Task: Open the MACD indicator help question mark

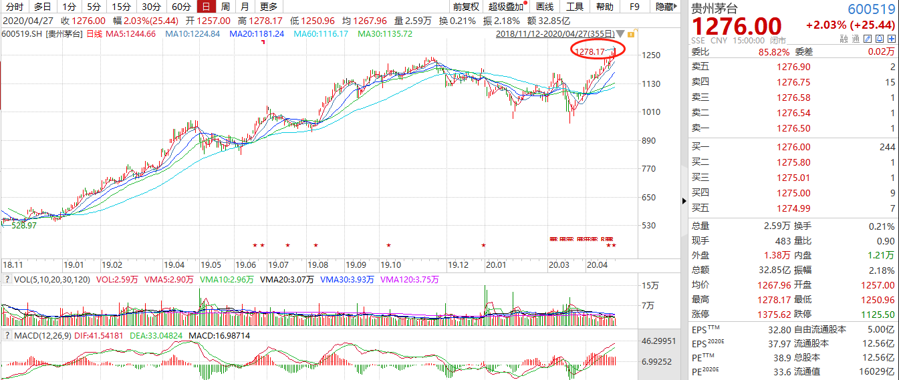Action: pos(7,335)
